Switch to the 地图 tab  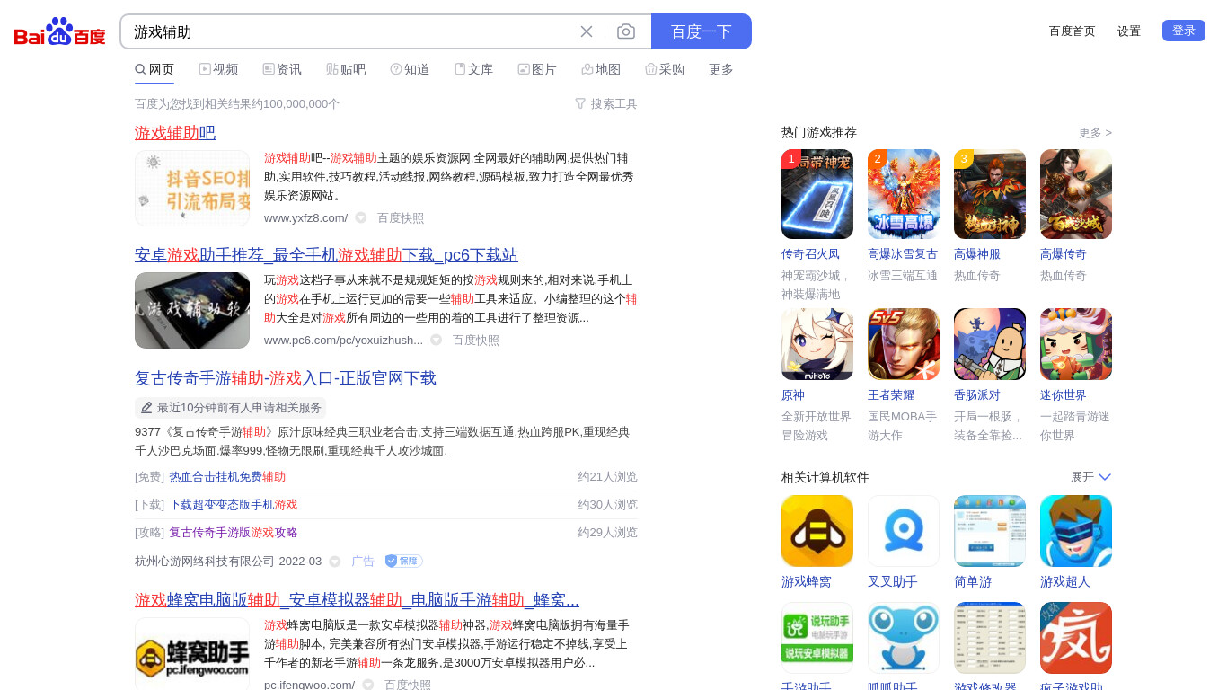click(x=601, y=69)
